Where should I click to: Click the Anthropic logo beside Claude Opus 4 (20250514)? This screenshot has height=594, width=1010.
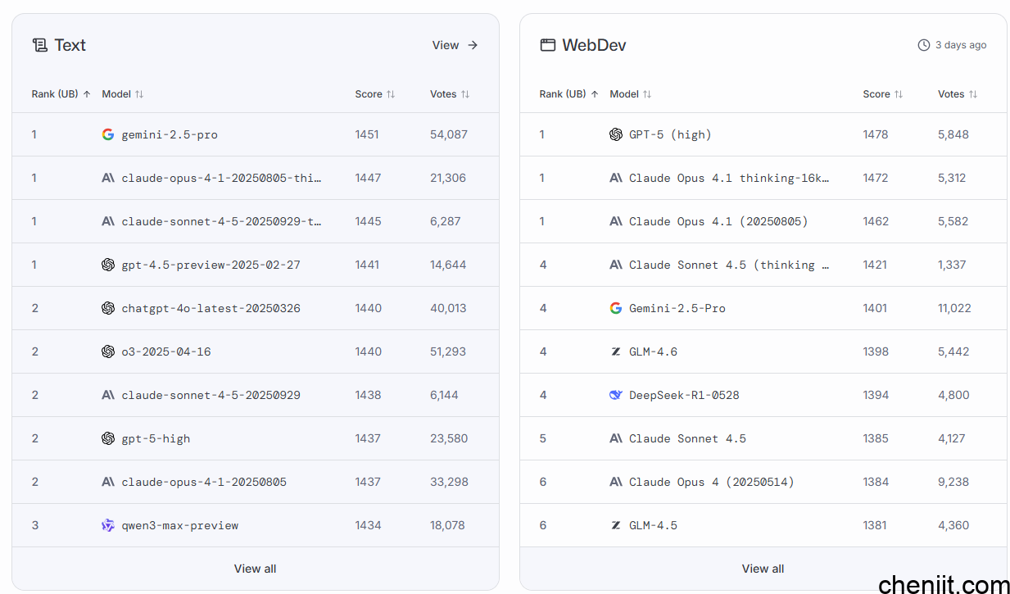[x=616, y=482]
